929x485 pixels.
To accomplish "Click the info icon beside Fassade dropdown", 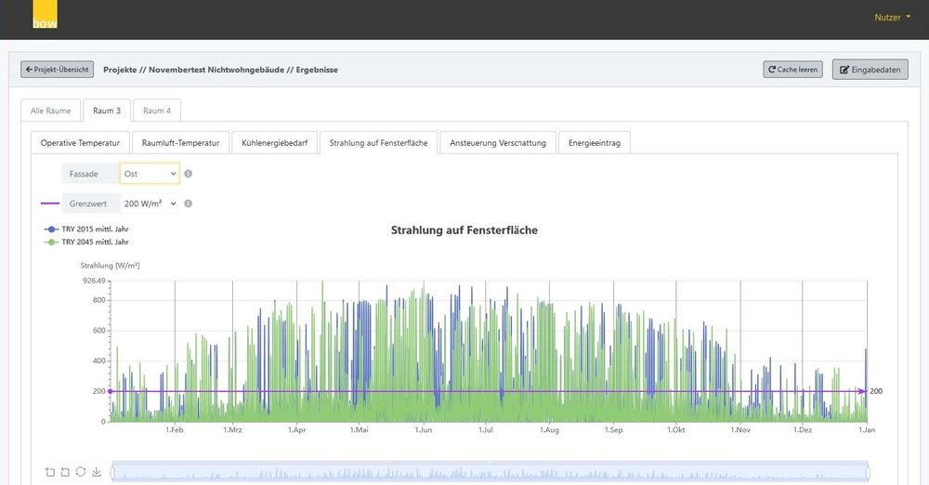I will [189, 174].
